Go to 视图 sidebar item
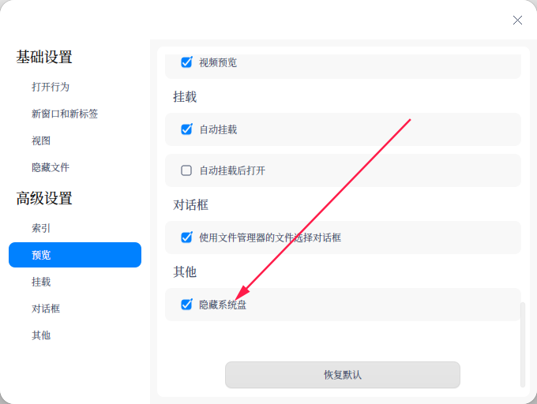Screen dimensions: 537x404 41,140
